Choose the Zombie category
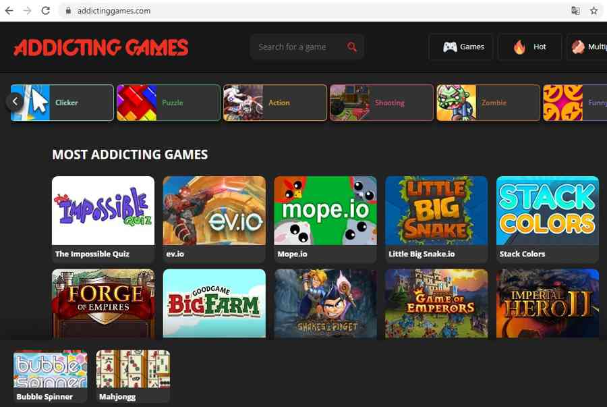 coord(488,103)
